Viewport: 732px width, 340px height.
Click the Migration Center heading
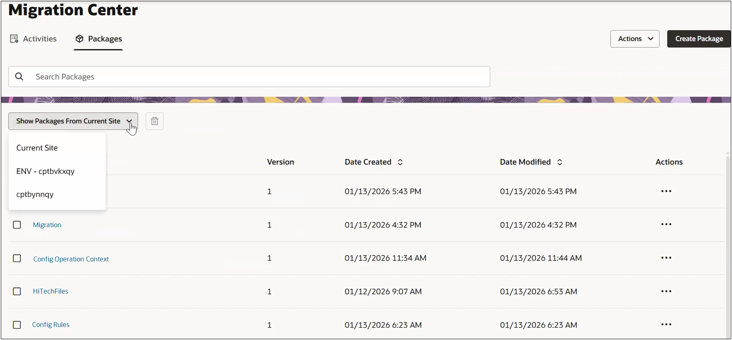73,10
